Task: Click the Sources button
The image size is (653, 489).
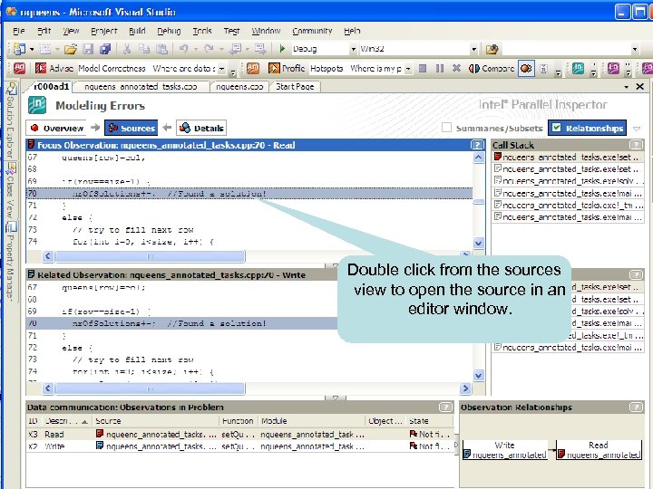Action: pos(132,128)
